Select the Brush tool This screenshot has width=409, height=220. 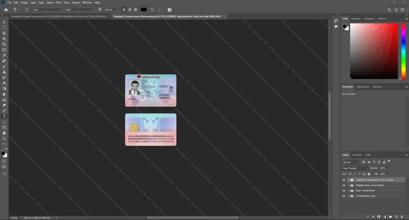click(x=4, y=67)
